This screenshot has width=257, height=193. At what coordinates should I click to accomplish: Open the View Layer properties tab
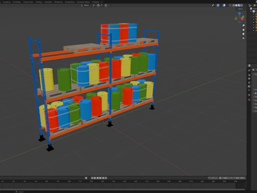coord(249,83)
